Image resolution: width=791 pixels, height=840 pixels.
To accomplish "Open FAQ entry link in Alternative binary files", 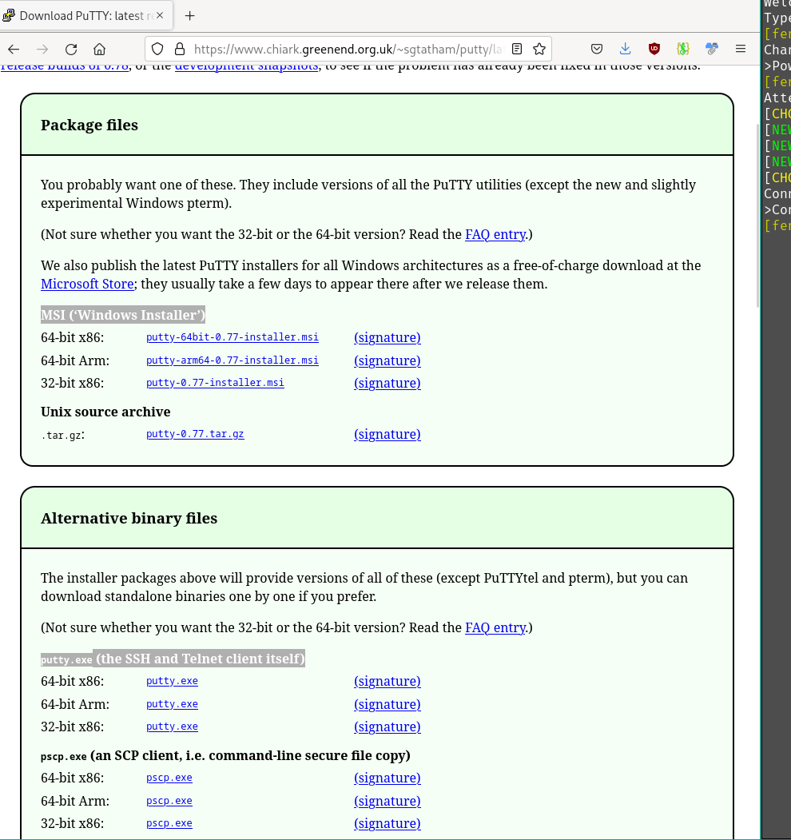I will click(495, 628).
